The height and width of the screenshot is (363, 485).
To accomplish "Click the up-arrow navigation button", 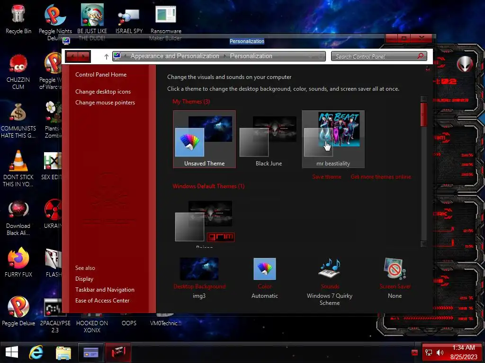I will tap(106, 57).
